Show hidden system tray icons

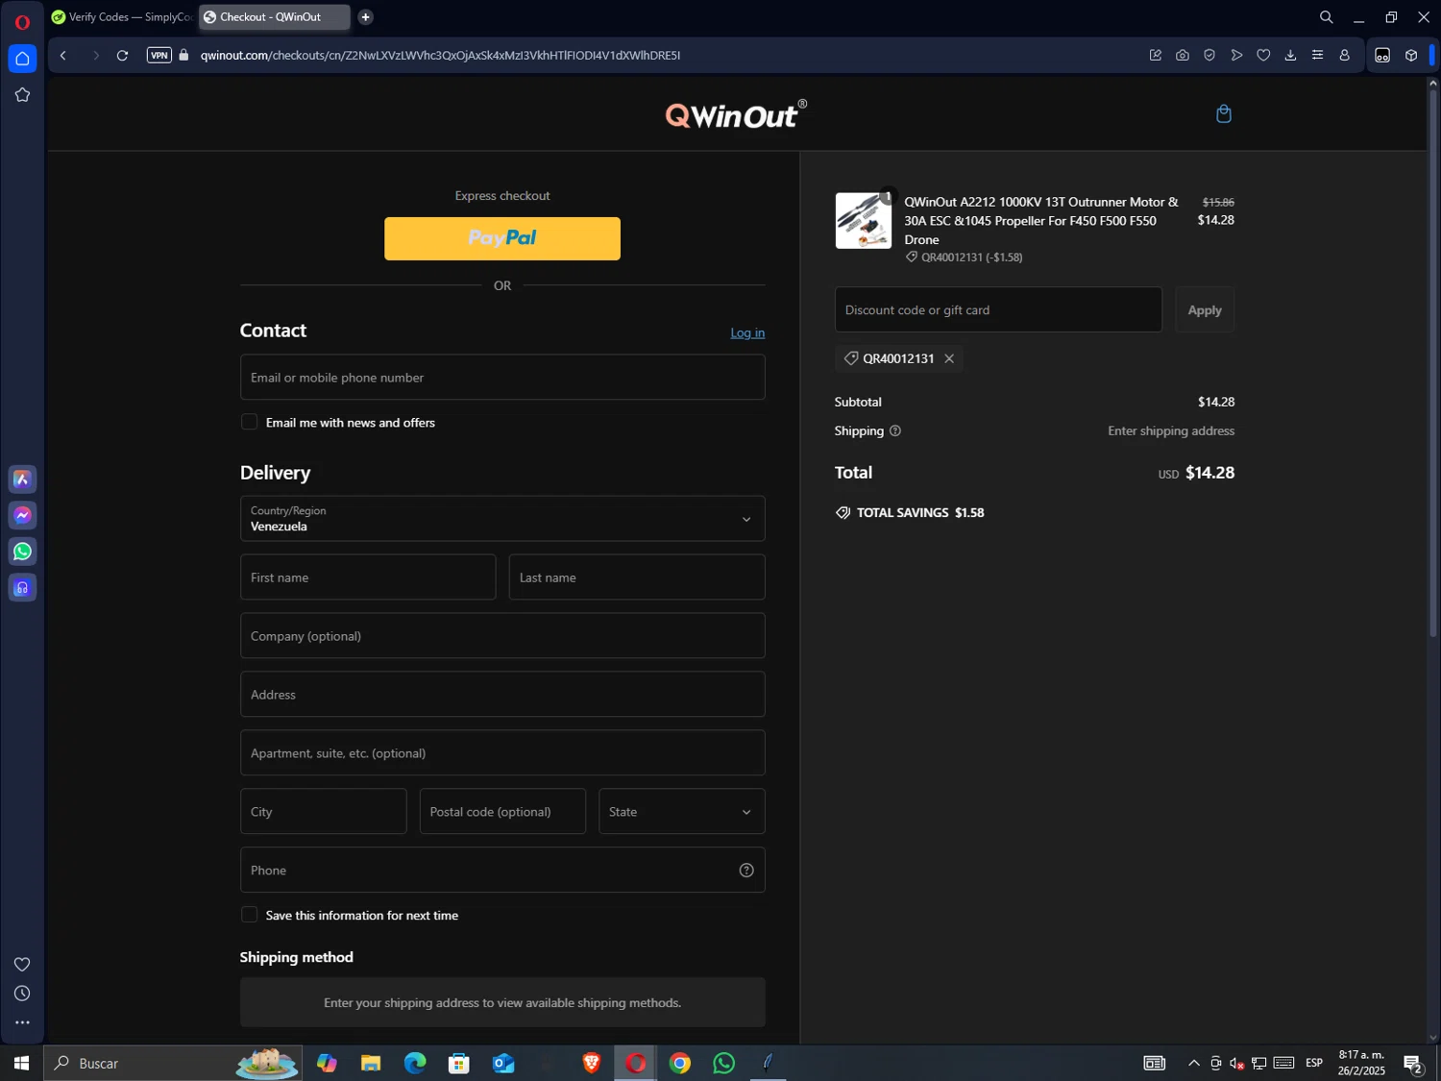[1194, 1064]
